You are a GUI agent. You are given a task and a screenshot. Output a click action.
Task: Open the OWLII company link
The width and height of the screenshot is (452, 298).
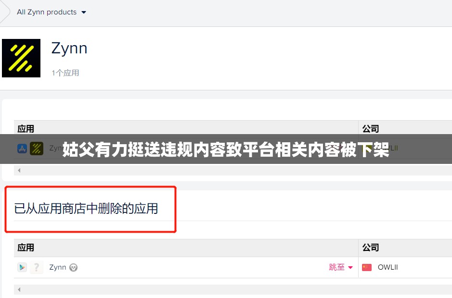coord(387,268)
